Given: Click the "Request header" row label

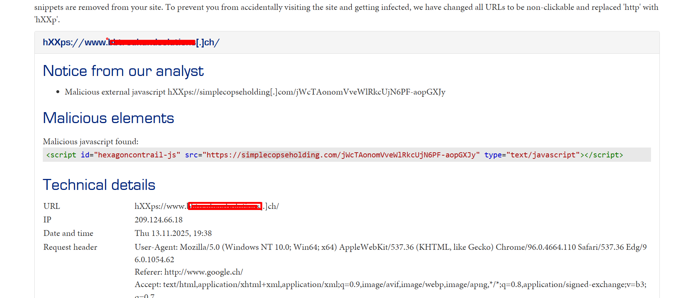Looking at the screenshot, I should point(70,247).
